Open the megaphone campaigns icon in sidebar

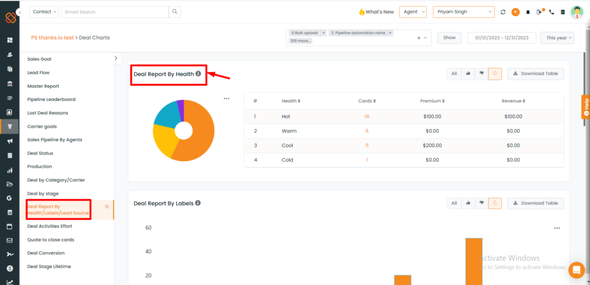(10, 141)
